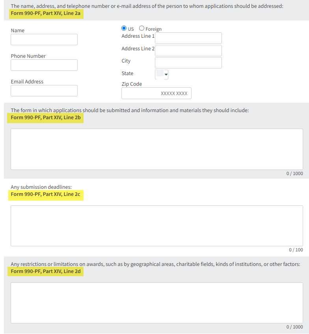Screen dimensions: 309x334
Task: Click into the Email Address field
Action: tap(44, 91)
